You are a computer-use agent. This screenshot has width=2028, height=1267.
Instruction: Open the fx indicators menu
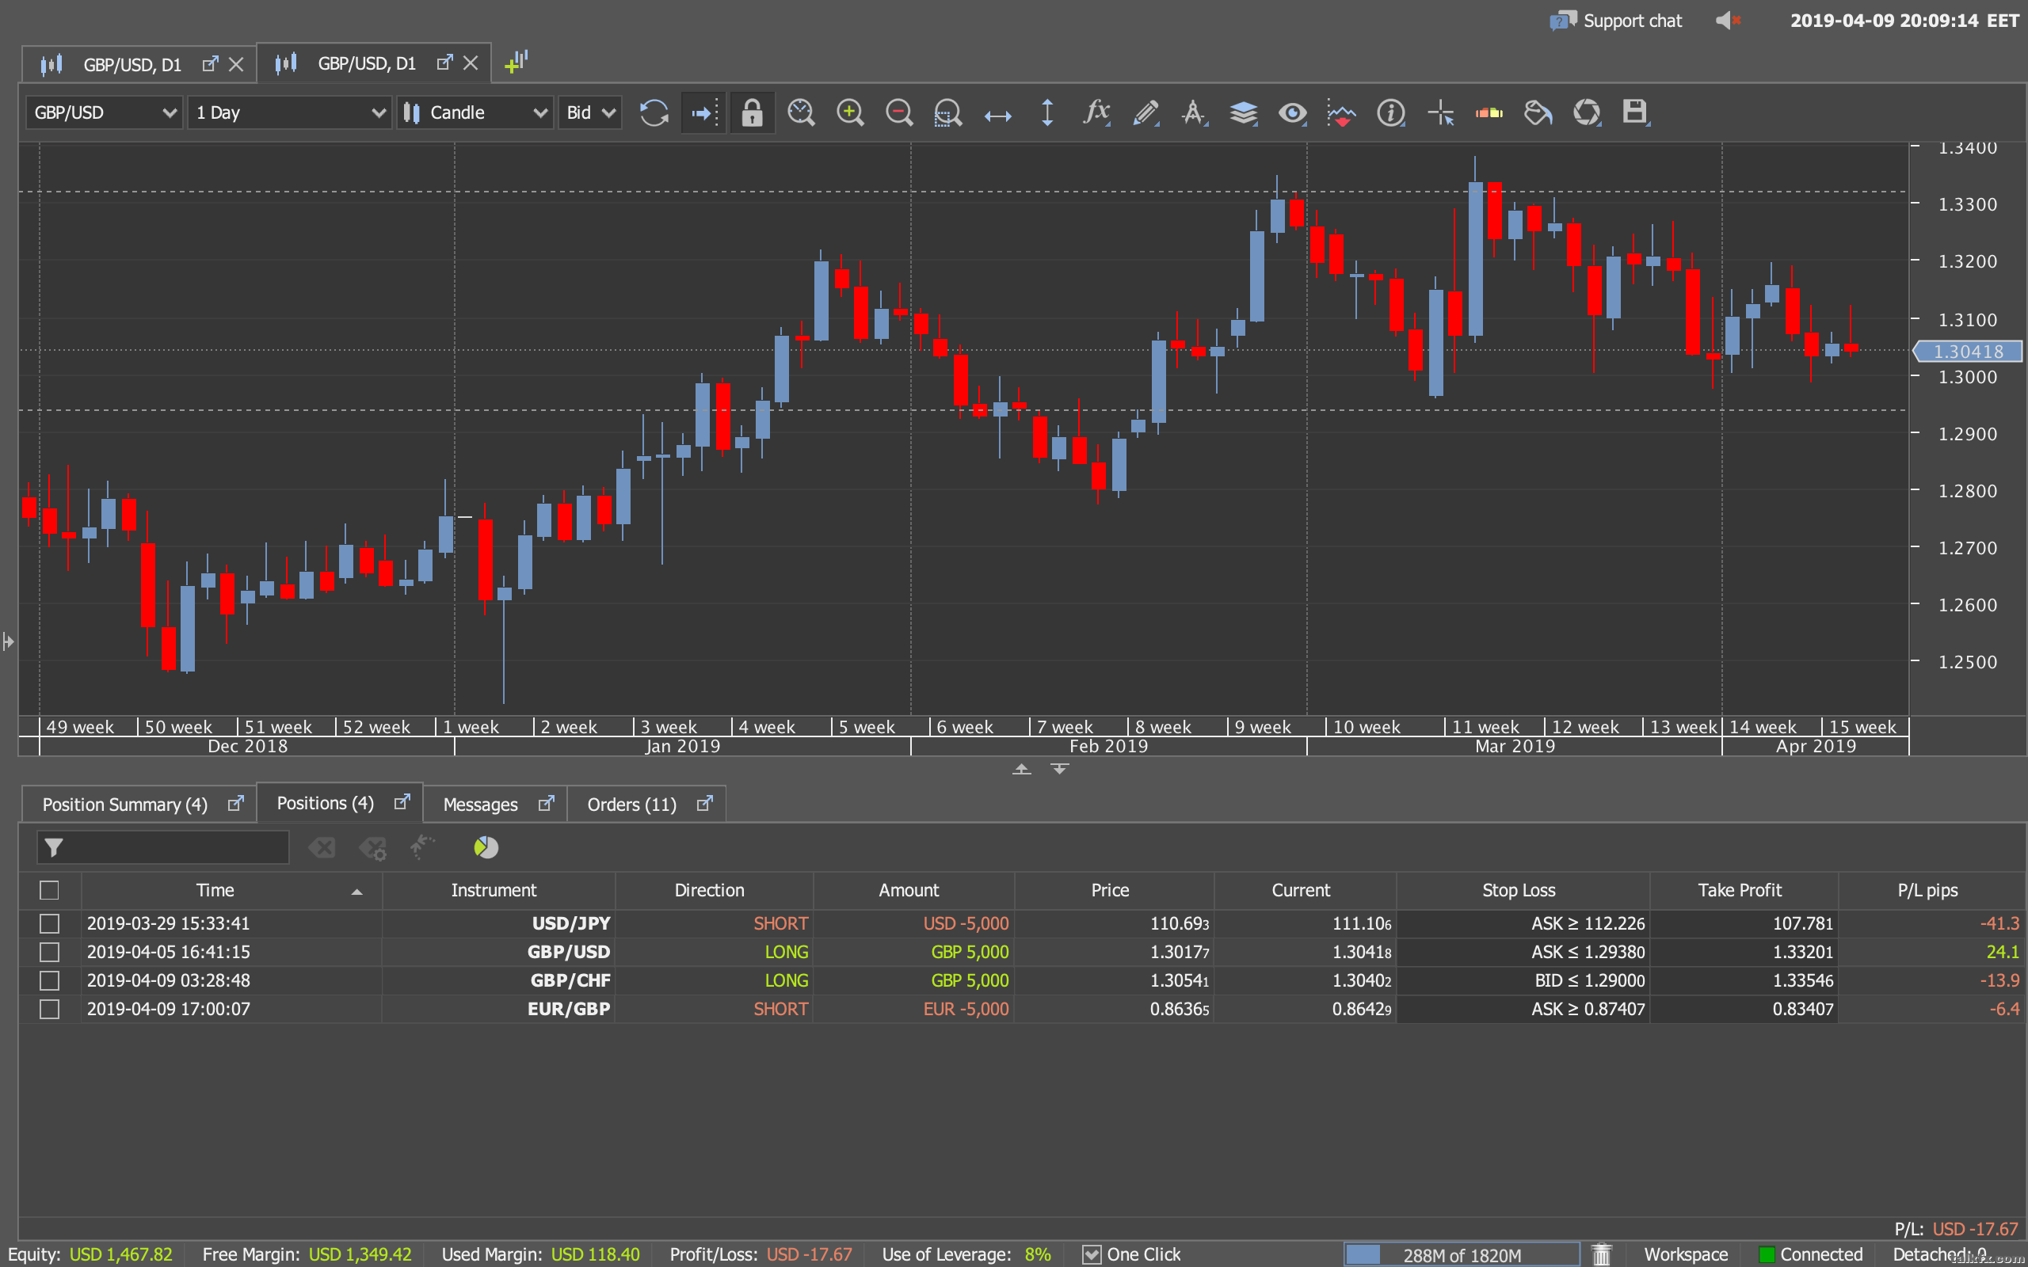click(1096, 112)
